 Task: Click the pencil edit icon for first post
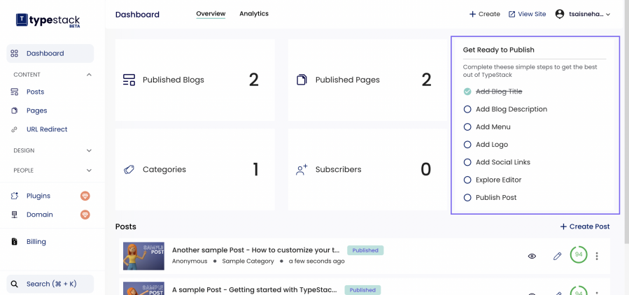point(557,256)
